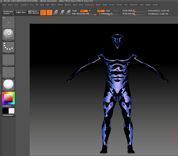This screenshot has height=156, width=178.
Task: Open the Render menu
Action: click(98, 5)
